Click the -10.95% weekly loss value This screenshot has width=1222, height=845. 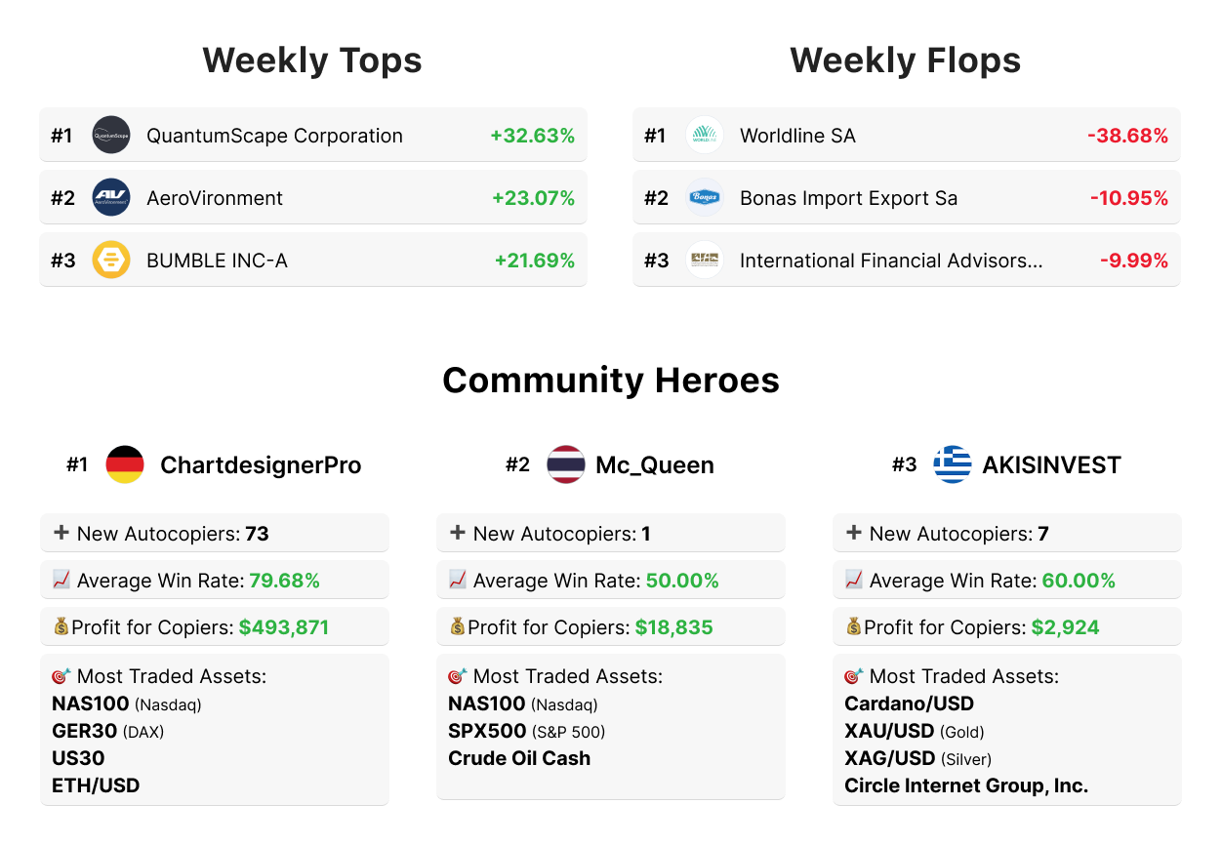1129,198
